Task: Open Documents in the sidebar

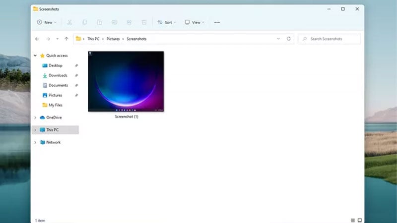Action: pos(58,85)
